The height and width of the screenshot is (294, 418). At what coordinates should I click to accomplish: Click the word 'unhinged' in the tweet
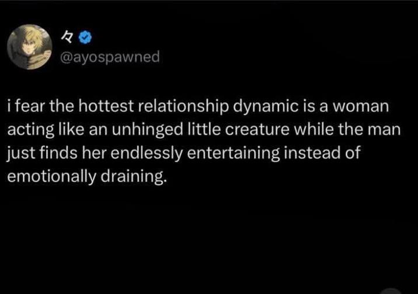coord(147,131)
